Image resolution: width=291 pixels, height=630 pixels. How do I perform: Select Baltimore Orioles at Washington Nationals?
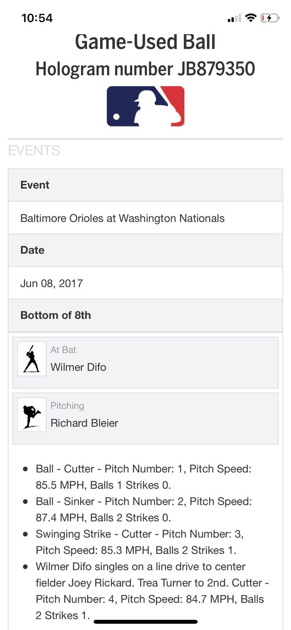pyautogui.click(x=122, y=218)
